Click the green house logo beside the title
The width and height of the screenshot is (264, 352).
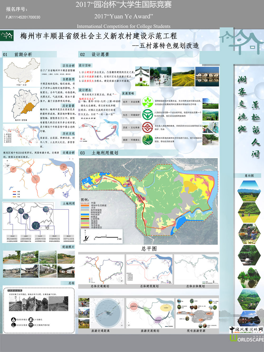tap(7, 35)
